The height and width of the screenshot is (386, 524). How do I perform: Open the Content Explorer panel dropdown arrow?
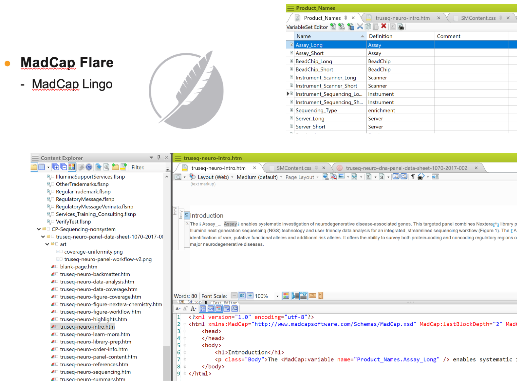pos(151,158)
